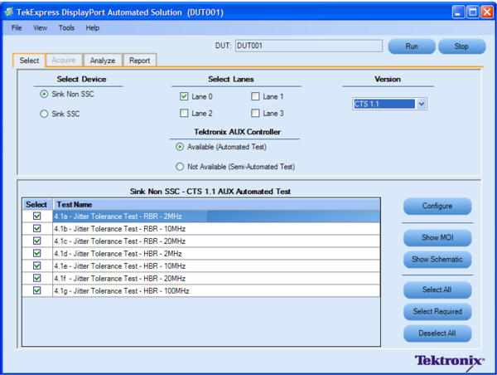The image size is (497, 375).
Task: Click the Show Schematic button
Action: coord(437,260)
